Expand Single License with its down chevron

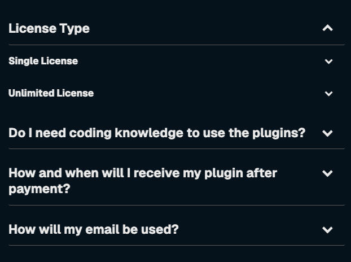pyautogui.click(x=328, y=62)
